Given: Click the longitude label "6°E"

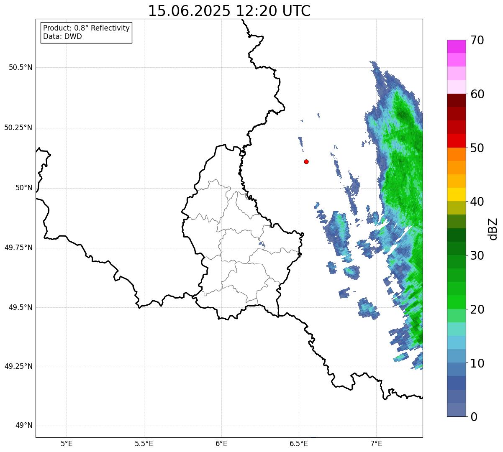Looking at the screenshot, I should (221, 443).
